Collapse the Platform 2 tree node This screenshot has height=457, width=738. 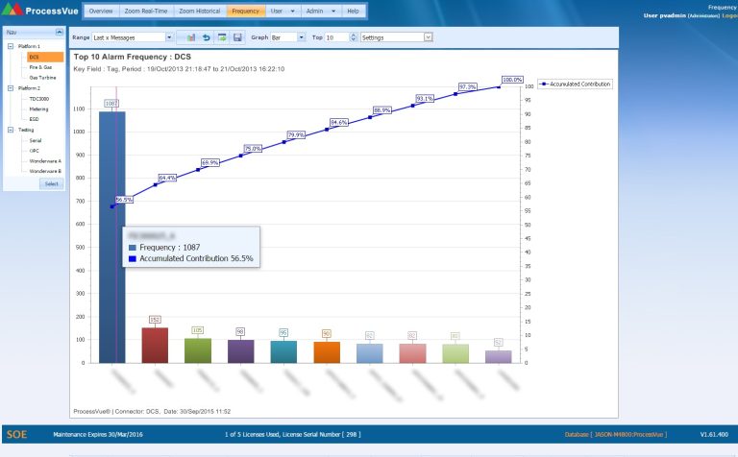click(x=10, y=87)
